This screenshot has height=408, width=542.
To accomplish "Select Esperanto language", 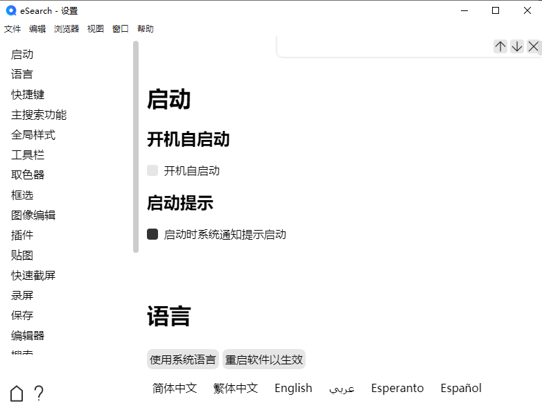I will point(398,389).
